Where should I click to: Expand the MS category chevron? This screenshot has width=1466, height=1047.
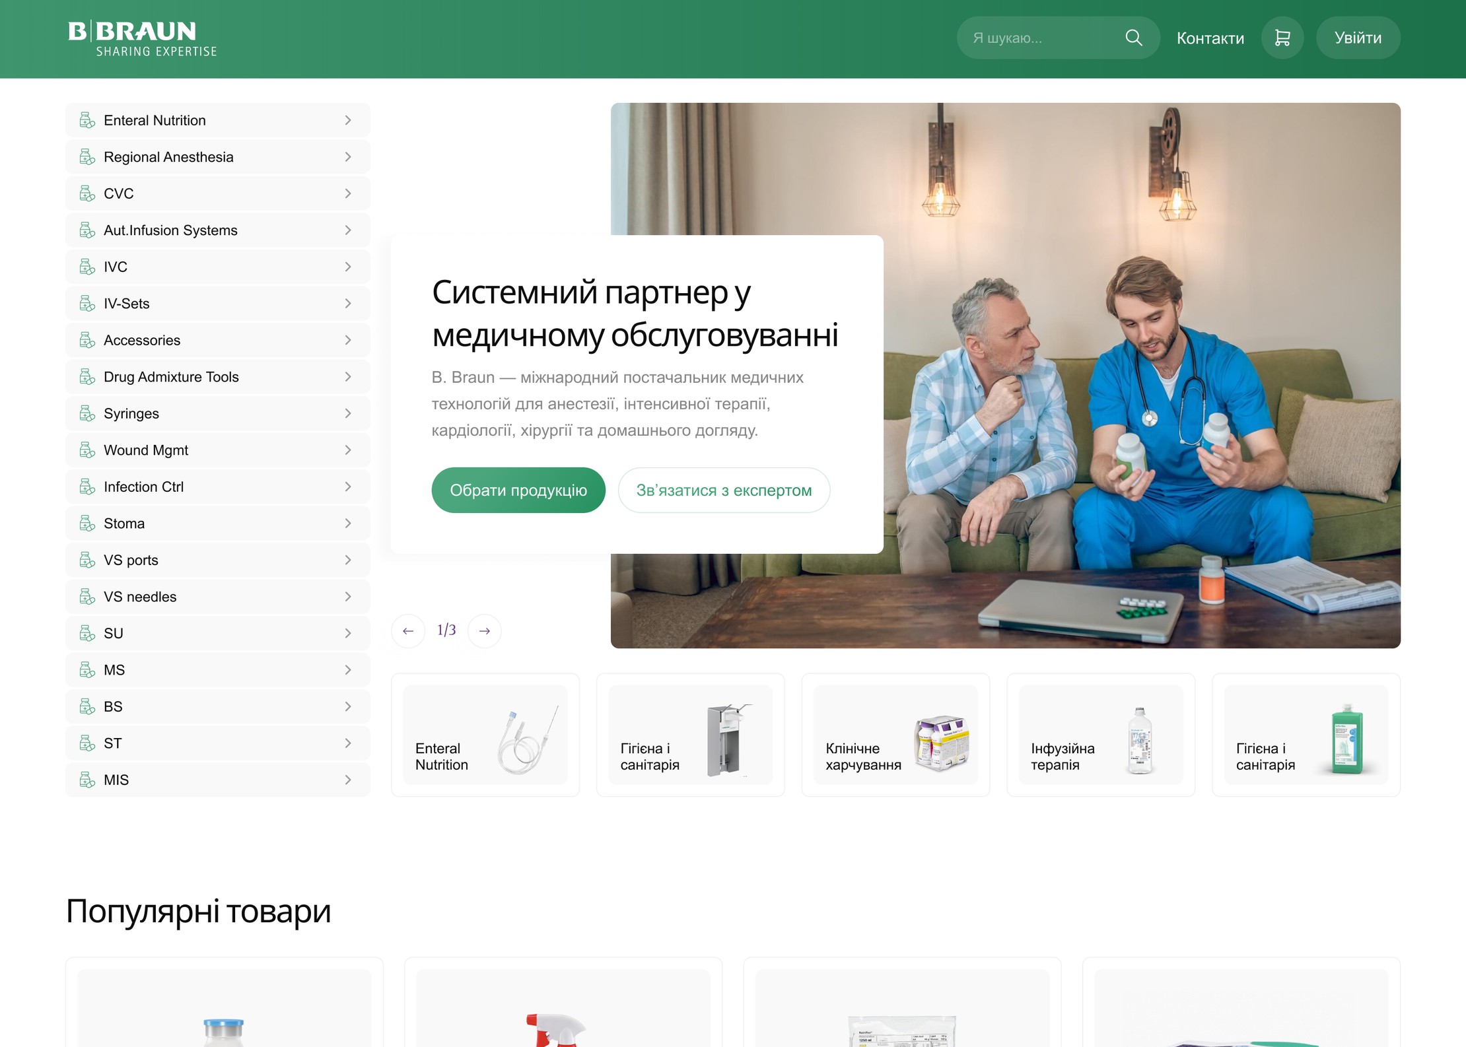pyautogui.click(x=348, y=670)
